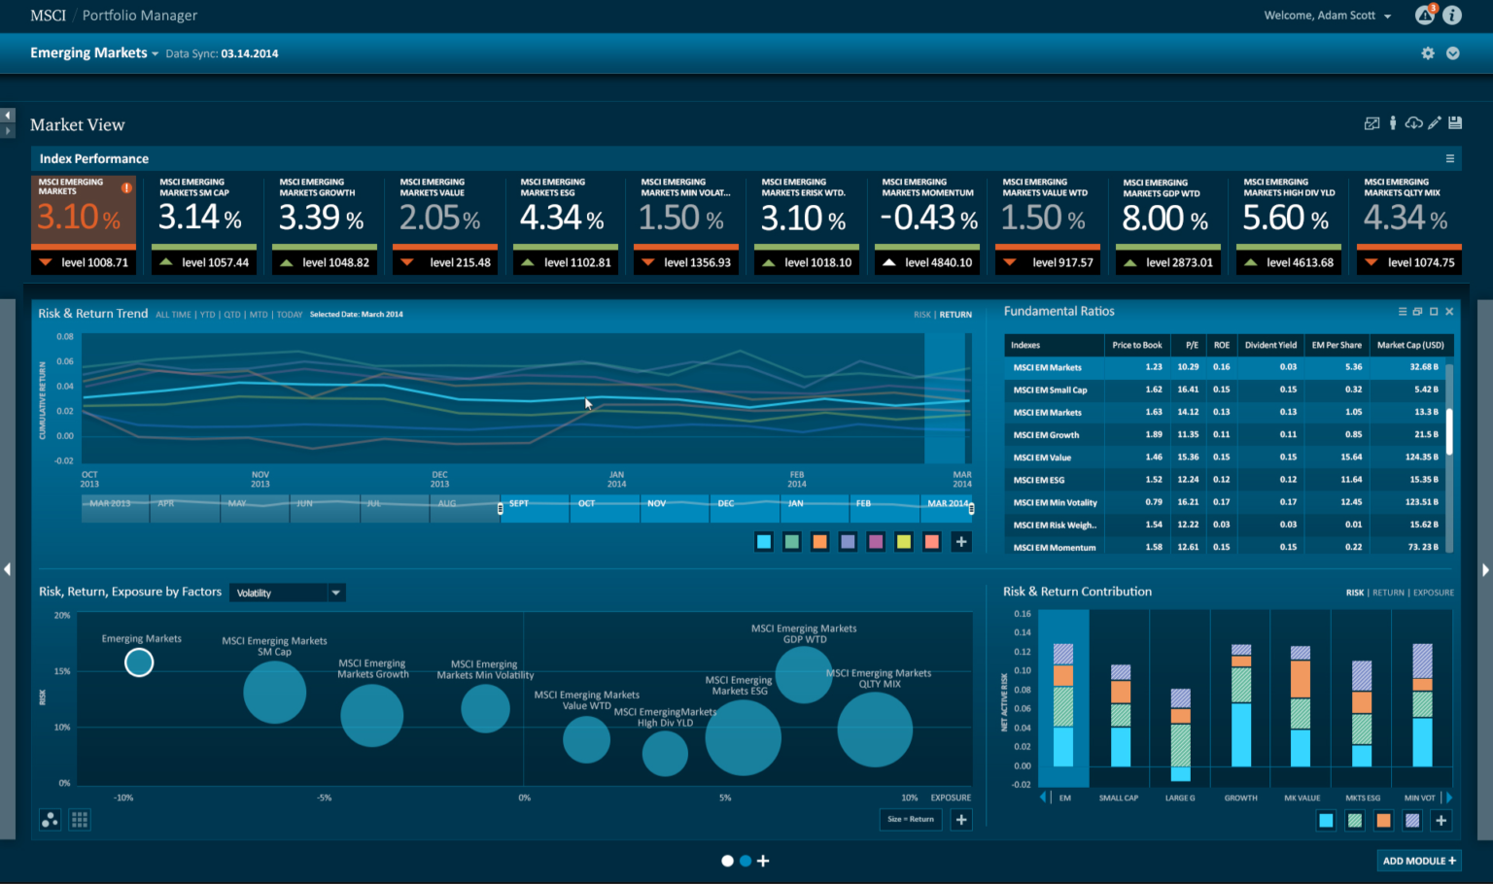
Task: Expand the round chevron beside the gear
Action: [1453, 53]
